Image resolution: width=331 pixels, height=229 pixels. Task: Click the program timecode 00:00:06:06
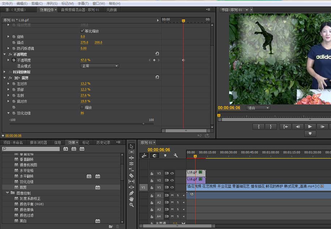pyautogui.click(x=229, y=108)
